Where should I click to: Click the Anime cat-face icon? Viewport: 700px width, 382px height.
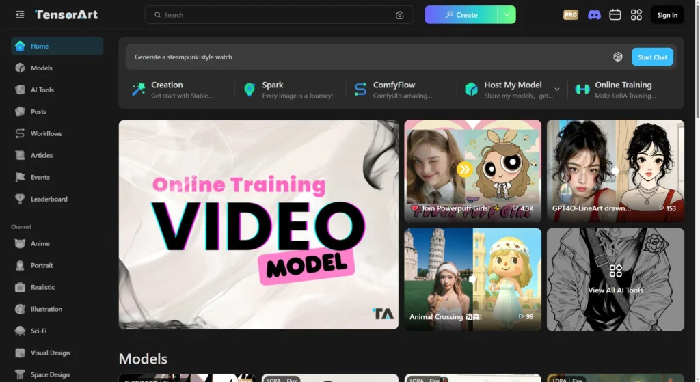pos(20,243)
